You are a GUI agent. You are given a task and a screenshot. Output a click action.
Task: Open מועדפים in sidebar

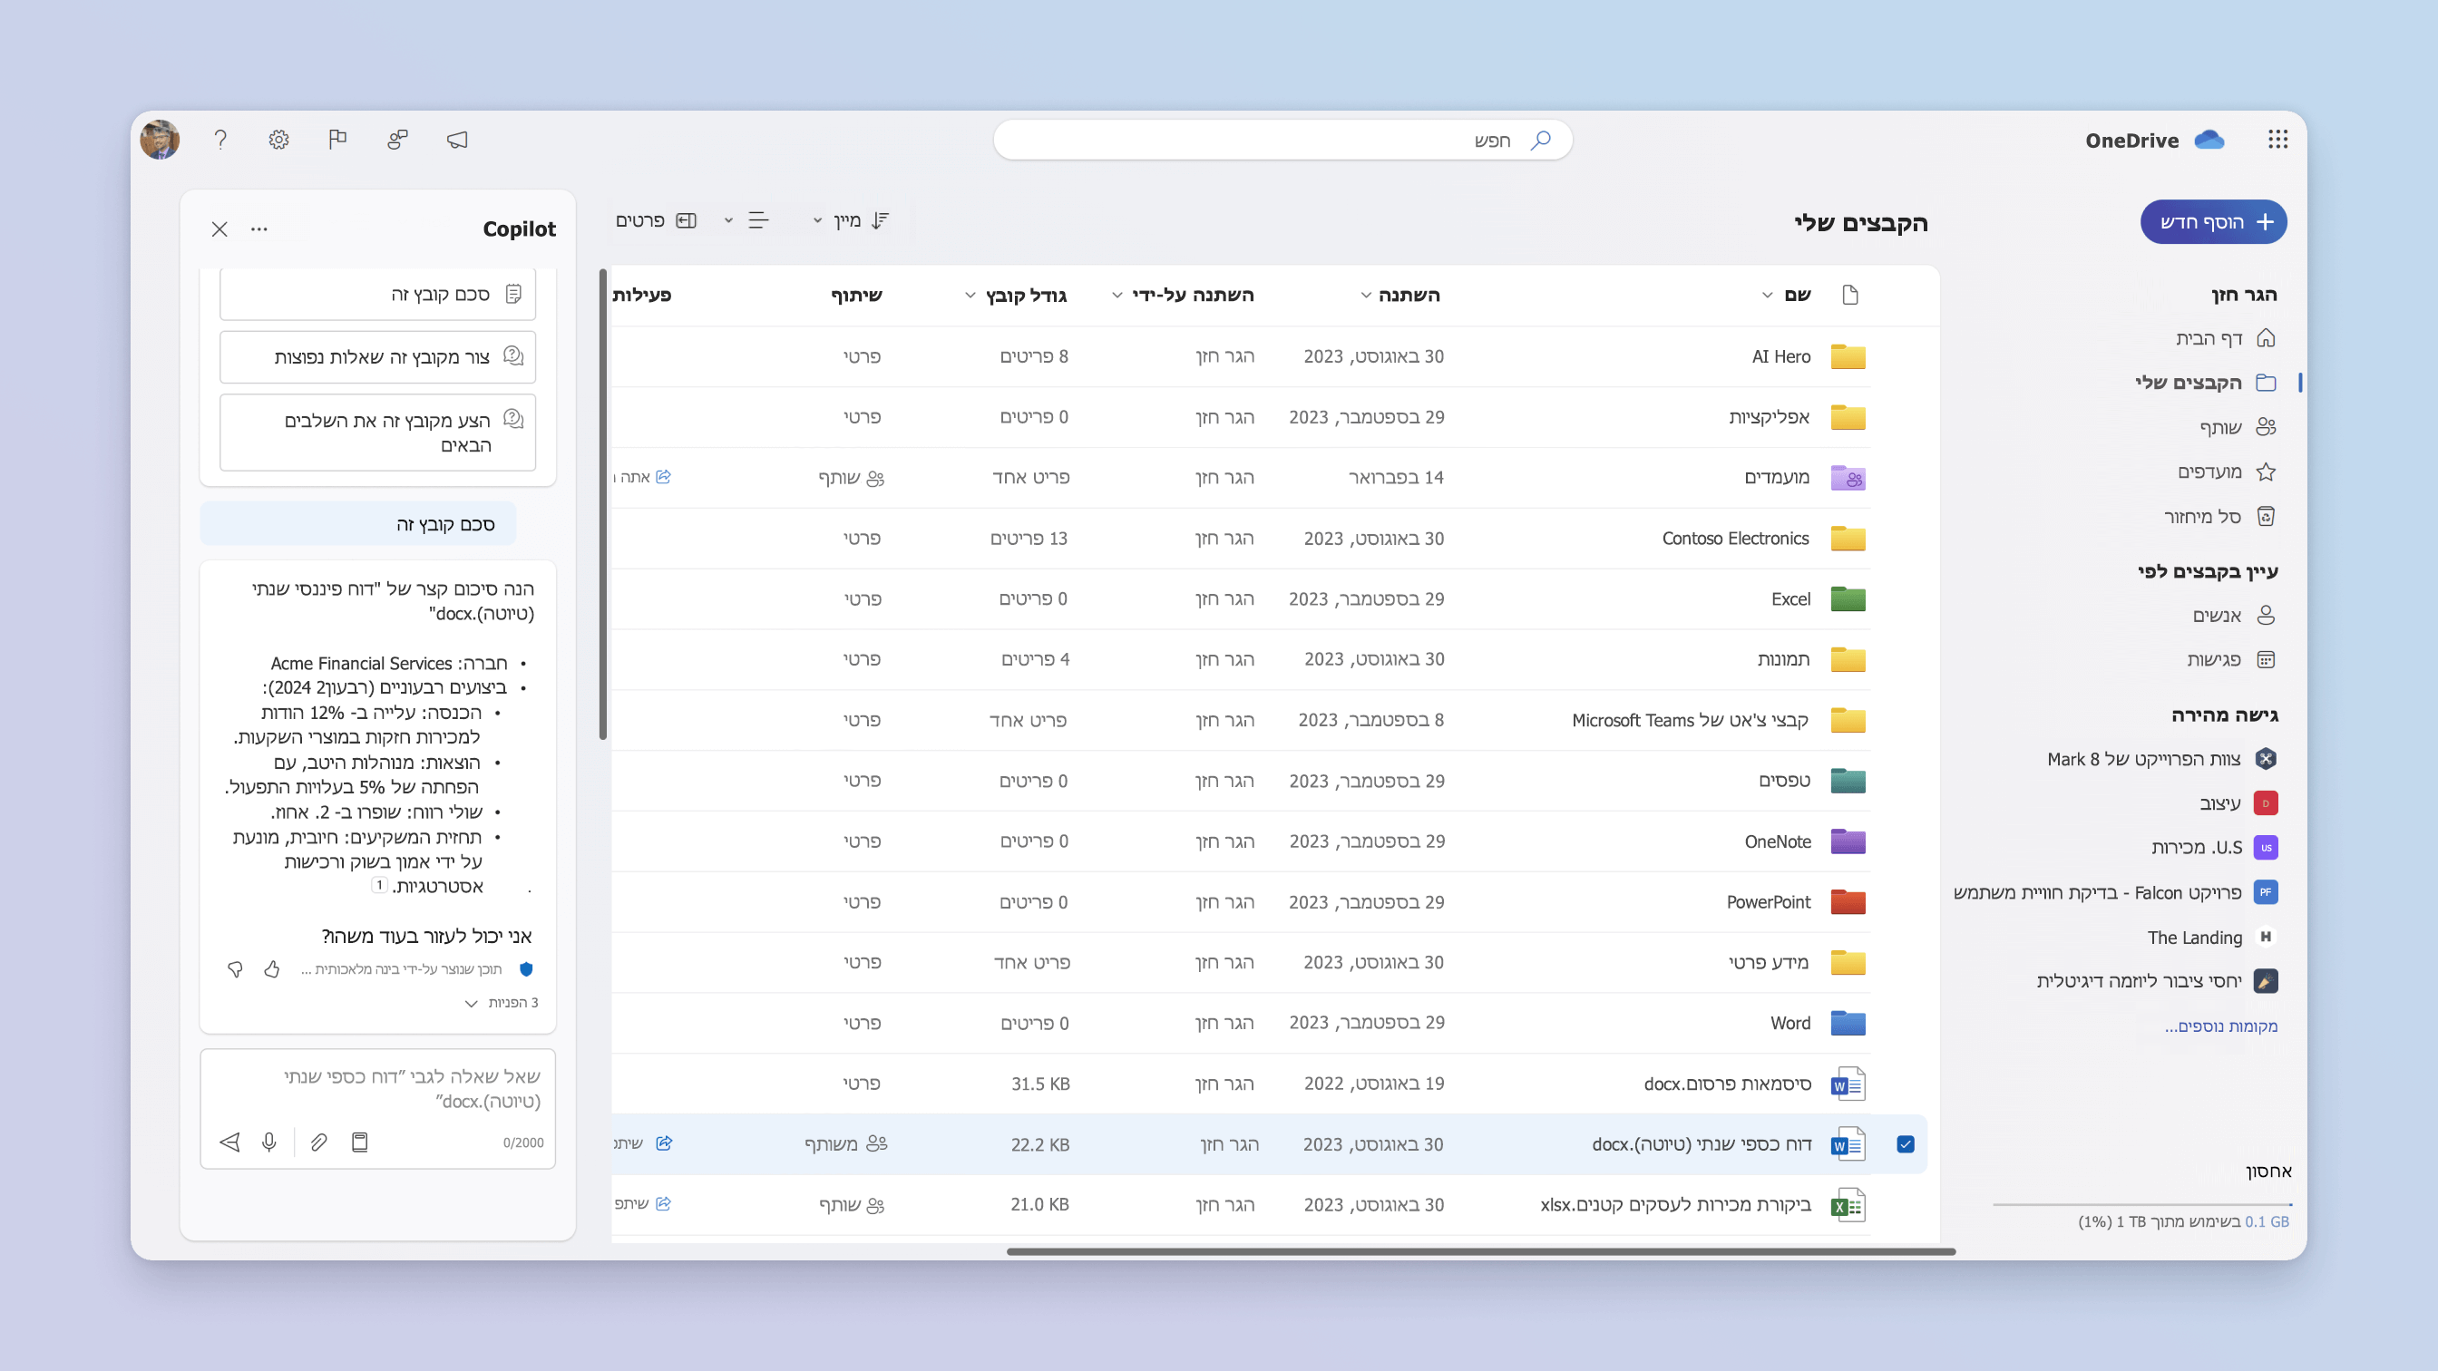(x=2226, y=472)
